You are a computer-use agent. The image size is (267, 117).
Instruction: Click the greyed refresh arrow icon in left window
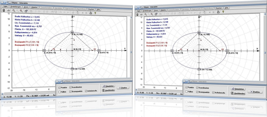73,12
